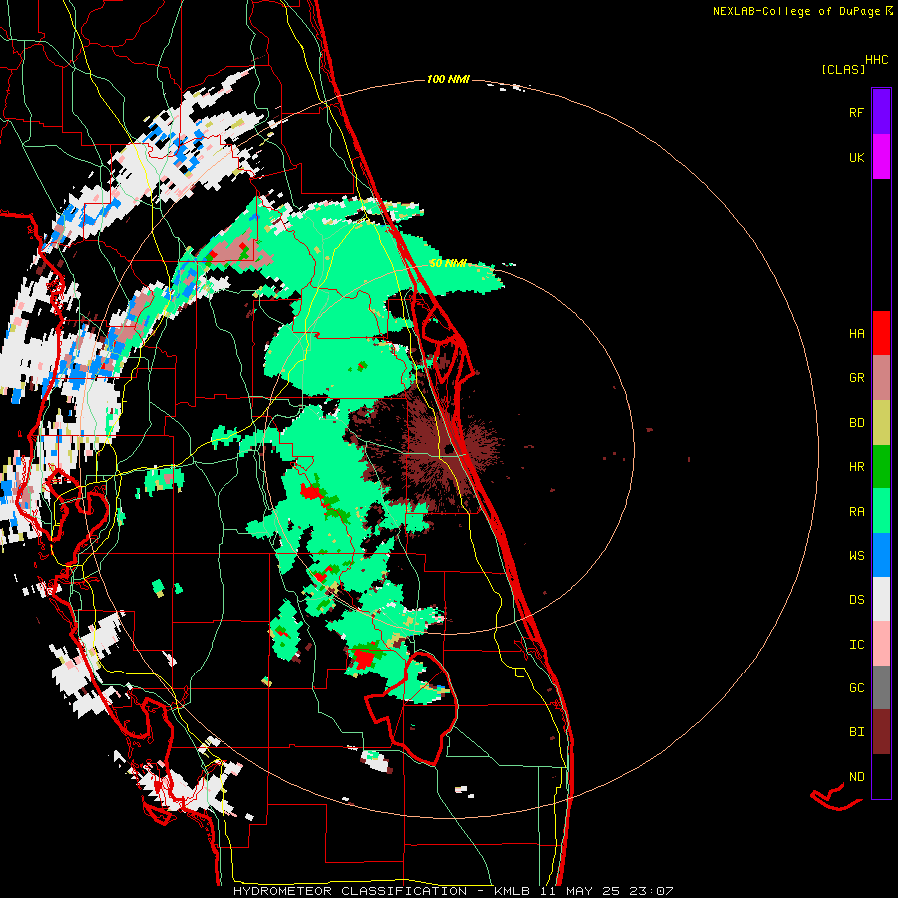Click the WS label in the legend

tap(856, 555)
